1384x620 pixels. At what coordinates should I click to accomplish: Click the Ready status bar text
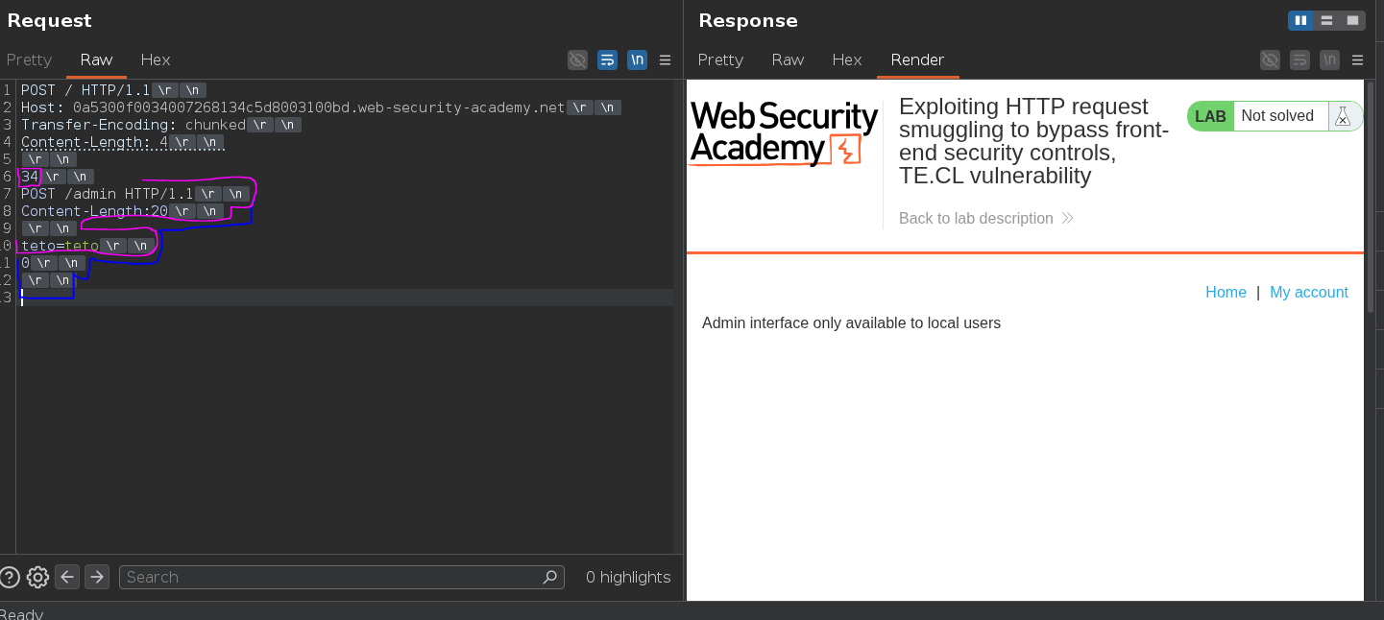pyautogui.click(x=21, y=613)
